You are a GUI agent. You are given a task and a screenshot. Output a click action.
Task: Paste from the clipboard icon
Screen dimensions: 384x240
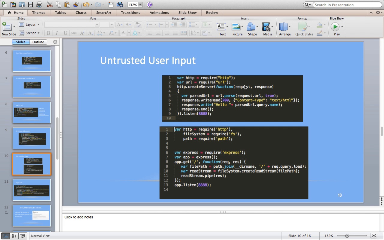point(67,4)
